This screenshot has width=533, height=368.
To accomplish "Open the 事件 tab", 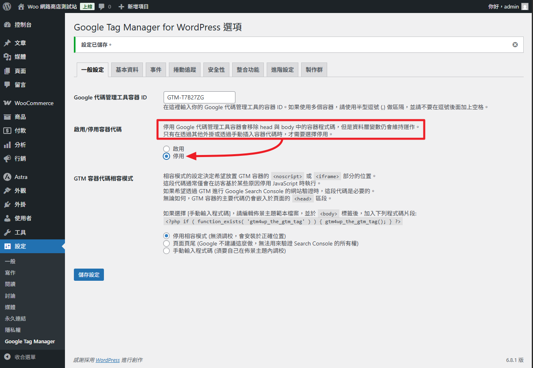I will [156, 70].
